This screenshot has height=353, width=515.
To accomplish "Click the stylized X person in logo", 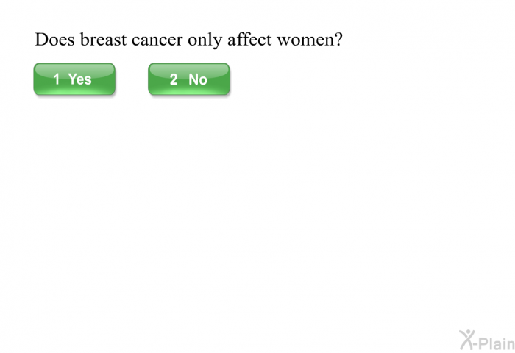I will coord(466,340).
